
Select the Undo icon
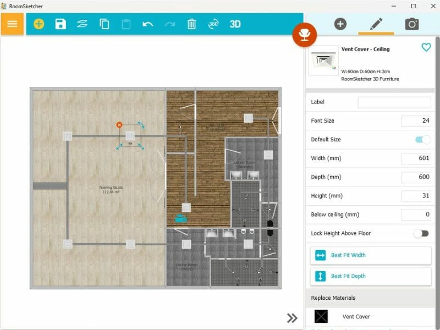pos(147,24)
